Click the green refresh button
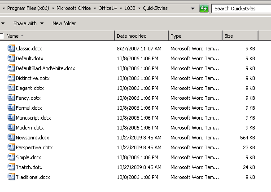The height and width of the screenshot is (192, 271). (x=204, y=8)
